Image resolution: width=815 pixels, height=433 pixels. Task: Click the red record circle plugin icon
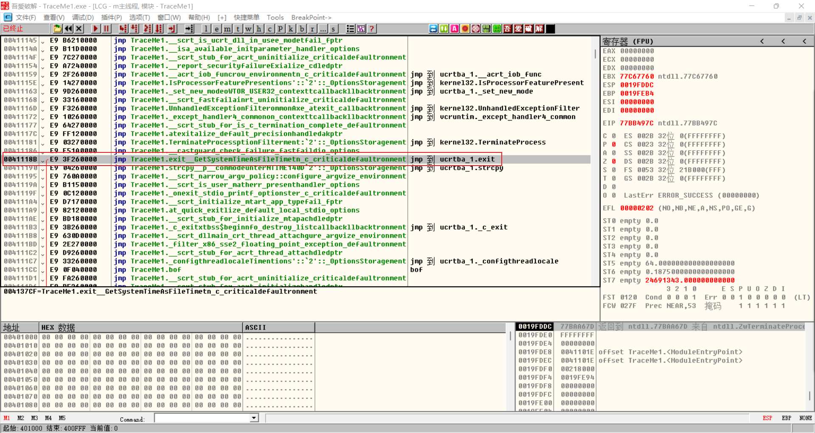pyautogui.click(x=465, y=29)
